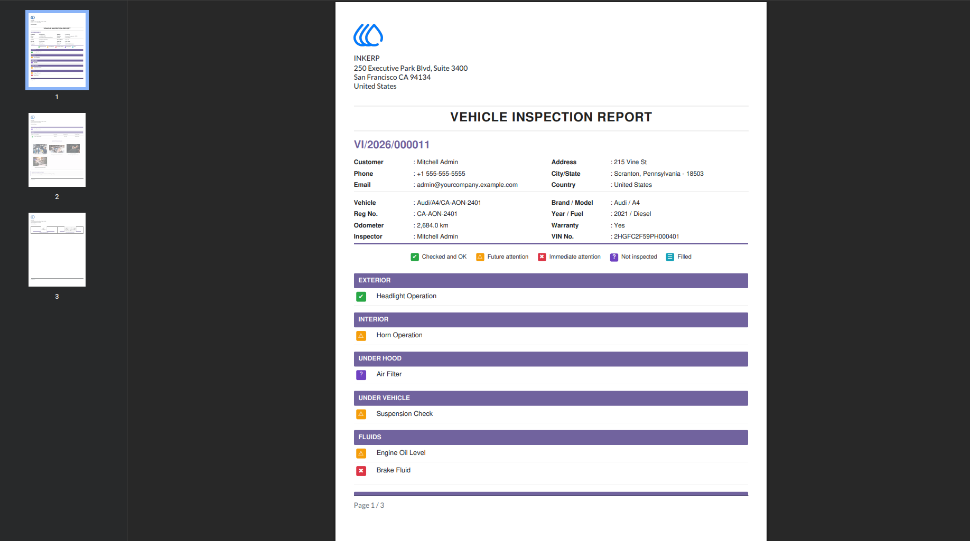This screenshot has width=970, height=541.
Task: Click the odometer value 2,684.0 km
Action: point(433,225)
